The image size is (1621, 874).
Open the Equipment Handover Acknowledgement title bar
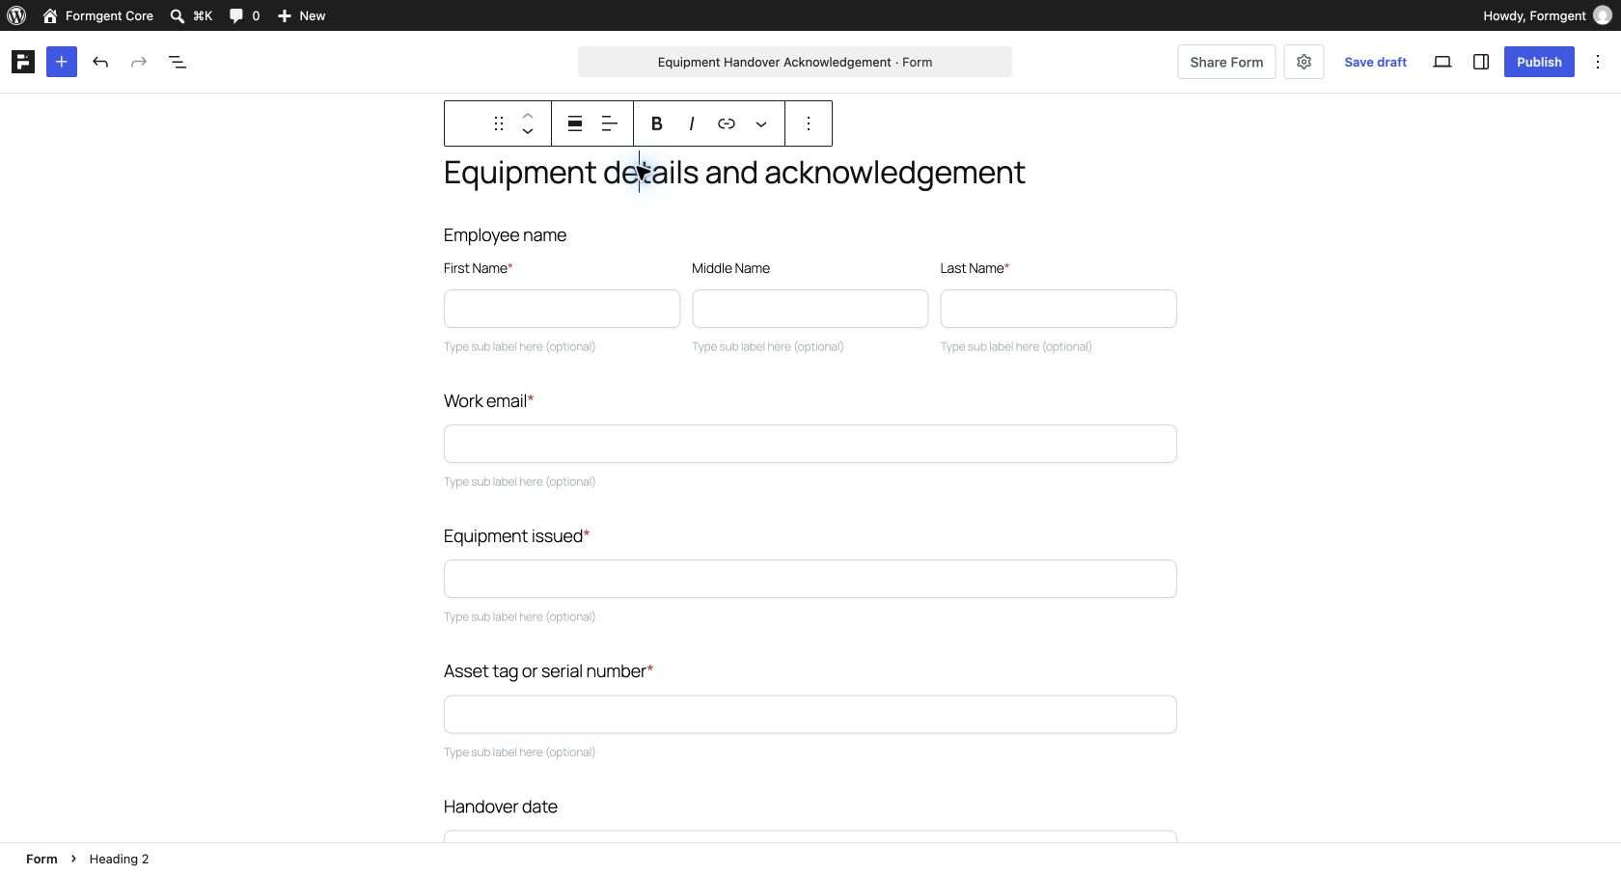click(x=795, y=62)
